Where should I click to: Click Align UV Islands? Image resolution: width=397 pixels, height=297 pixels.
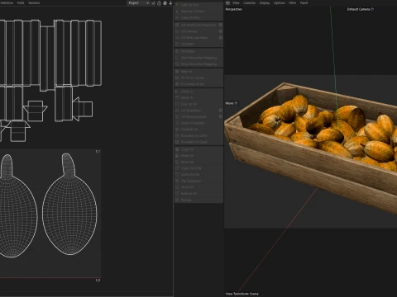pyautogui.click(x=198, y=123)
